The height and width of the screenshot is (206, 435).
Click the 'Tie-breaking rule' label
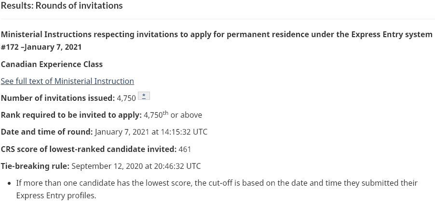[x=35, y=166]
